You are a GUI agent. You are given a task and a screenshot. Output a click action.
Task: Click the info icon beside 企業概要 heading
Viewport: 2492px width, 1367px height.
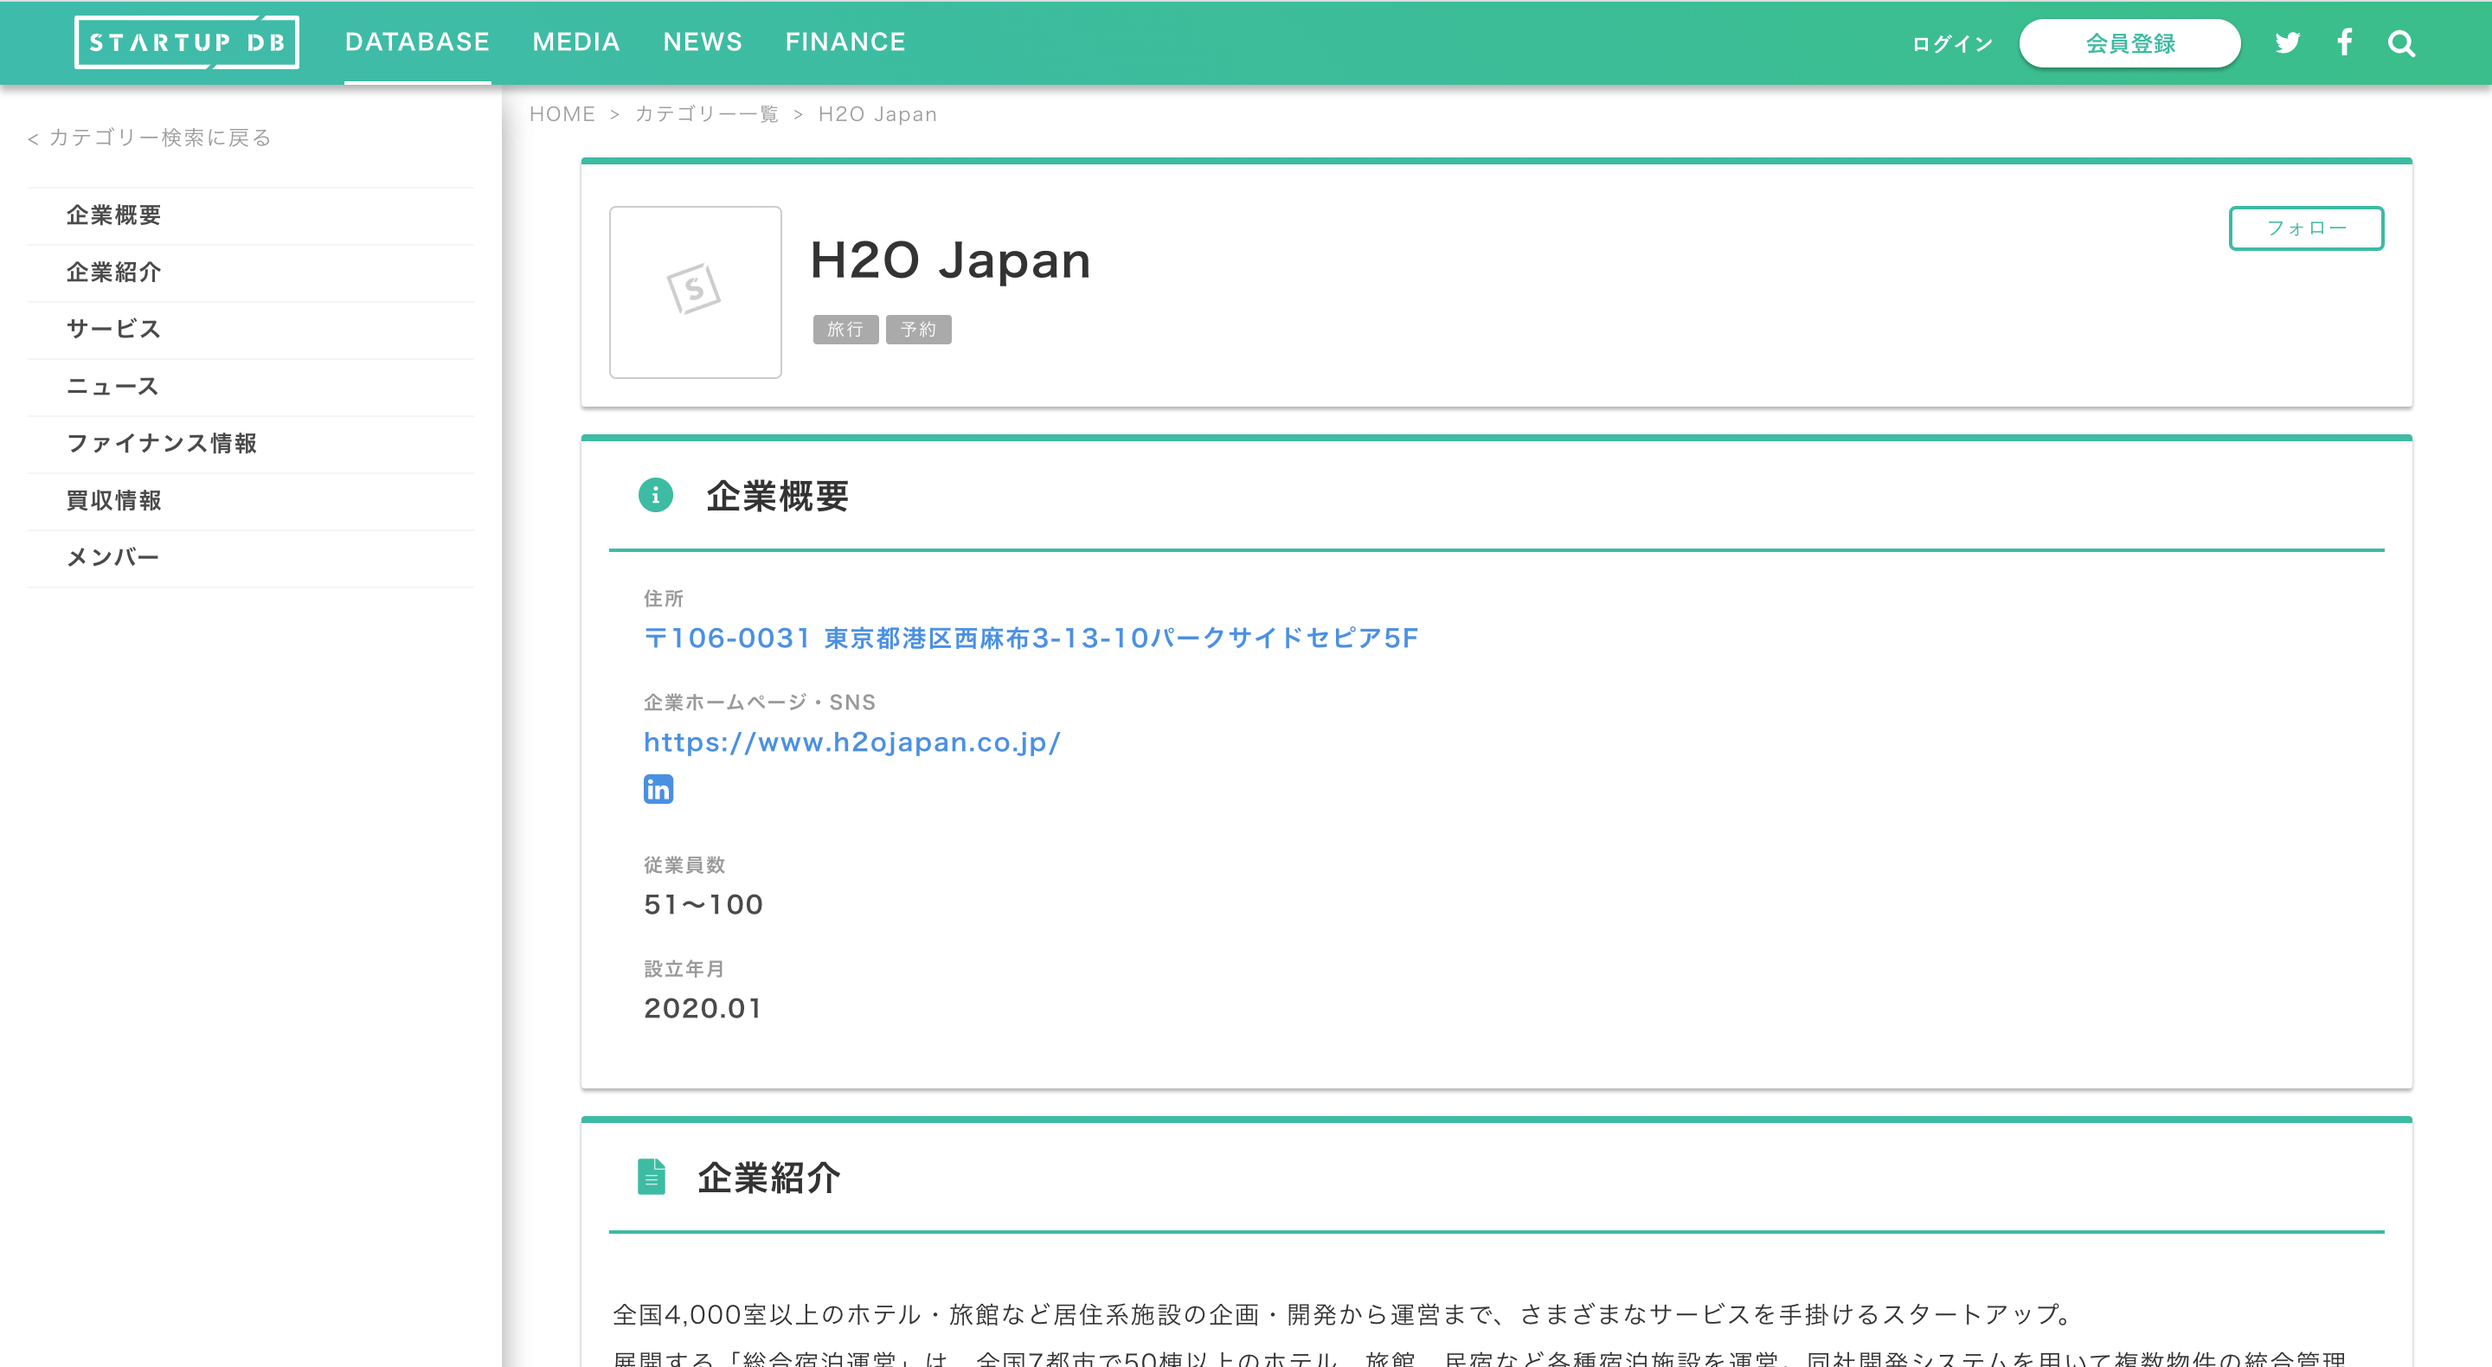coord(656,497)
